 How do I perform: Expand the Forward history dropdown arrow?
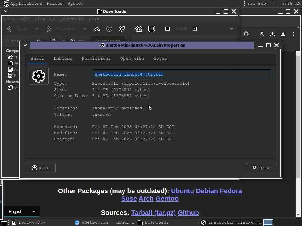tap(85, 29)
